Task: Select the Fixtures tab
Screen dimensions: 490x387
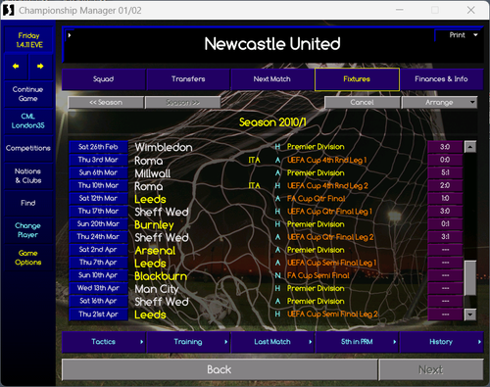Action: click(357, 79)
